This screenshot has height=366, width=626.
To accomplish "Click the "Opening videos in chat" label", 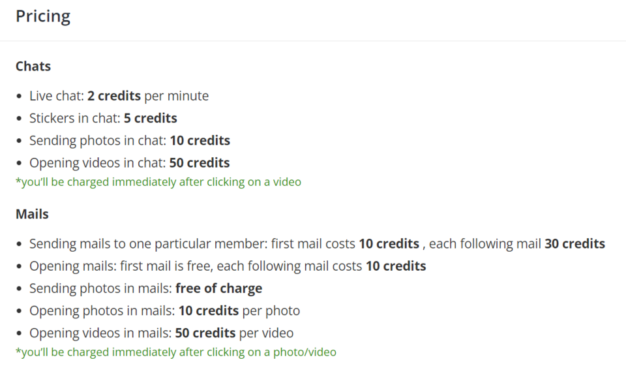I will [97, 162].
